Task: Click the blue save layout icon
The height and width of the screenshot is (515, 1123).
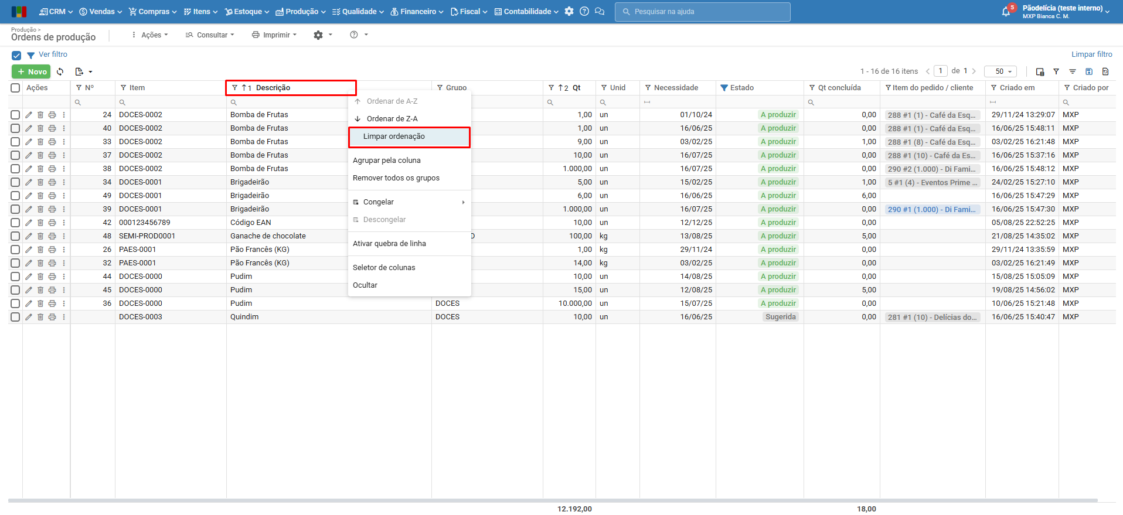Action: [1088, 71]
